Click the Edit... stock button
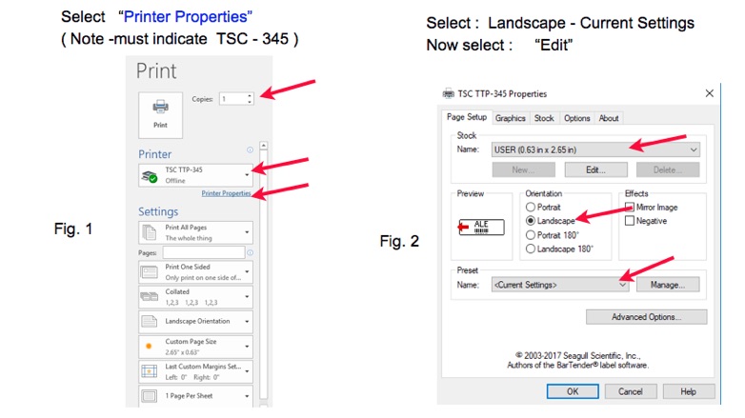Image resolution: width=745 pixels, height=418 pixels. pos(595,170)
